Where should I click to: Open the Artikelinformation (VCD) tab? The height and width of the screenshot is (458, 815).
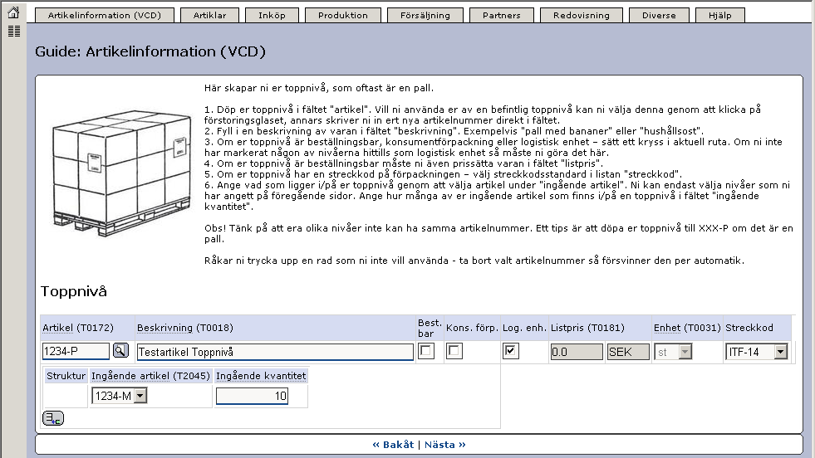click(x=105, y=15)
